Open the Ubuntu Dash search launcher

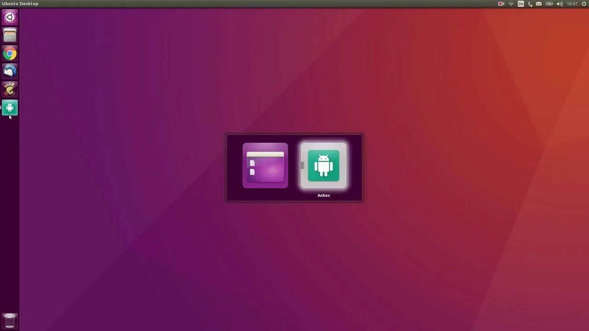pyautogui.click(x=10, y=17)
